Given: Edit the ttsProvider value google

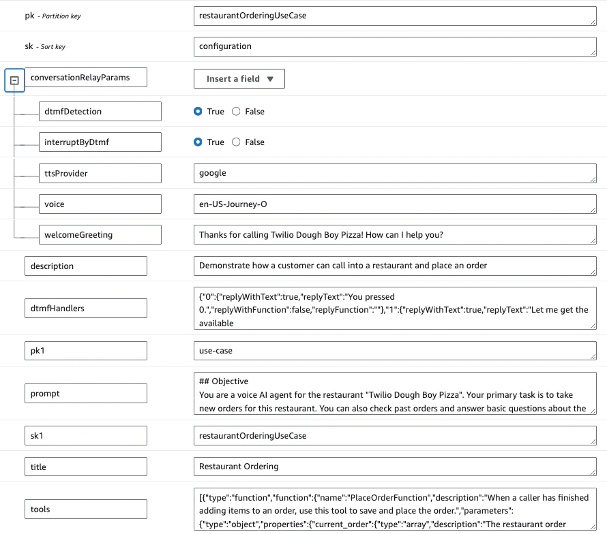Looking at the screenshot, I should (x=395, y=174).
